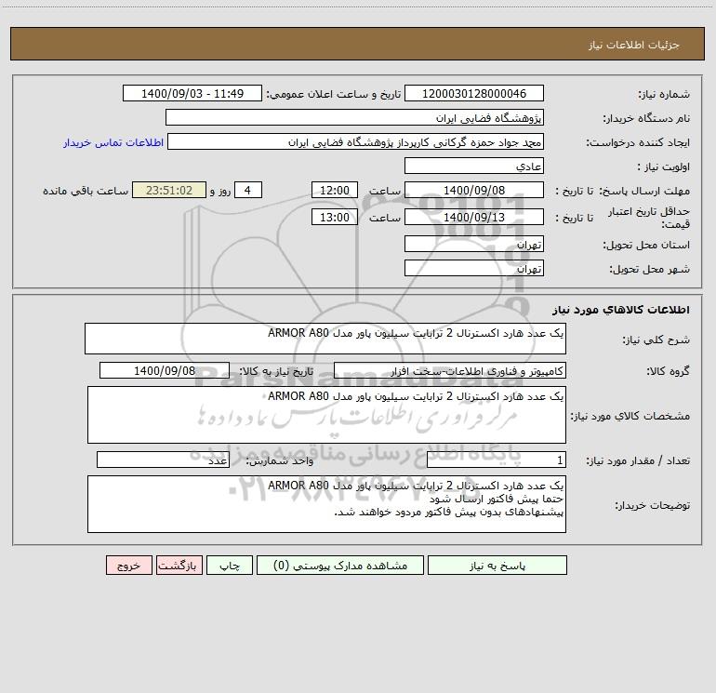Click the شهر محل تحویل field
Viewport: 716px width, 693px height.
coord(474,268)
